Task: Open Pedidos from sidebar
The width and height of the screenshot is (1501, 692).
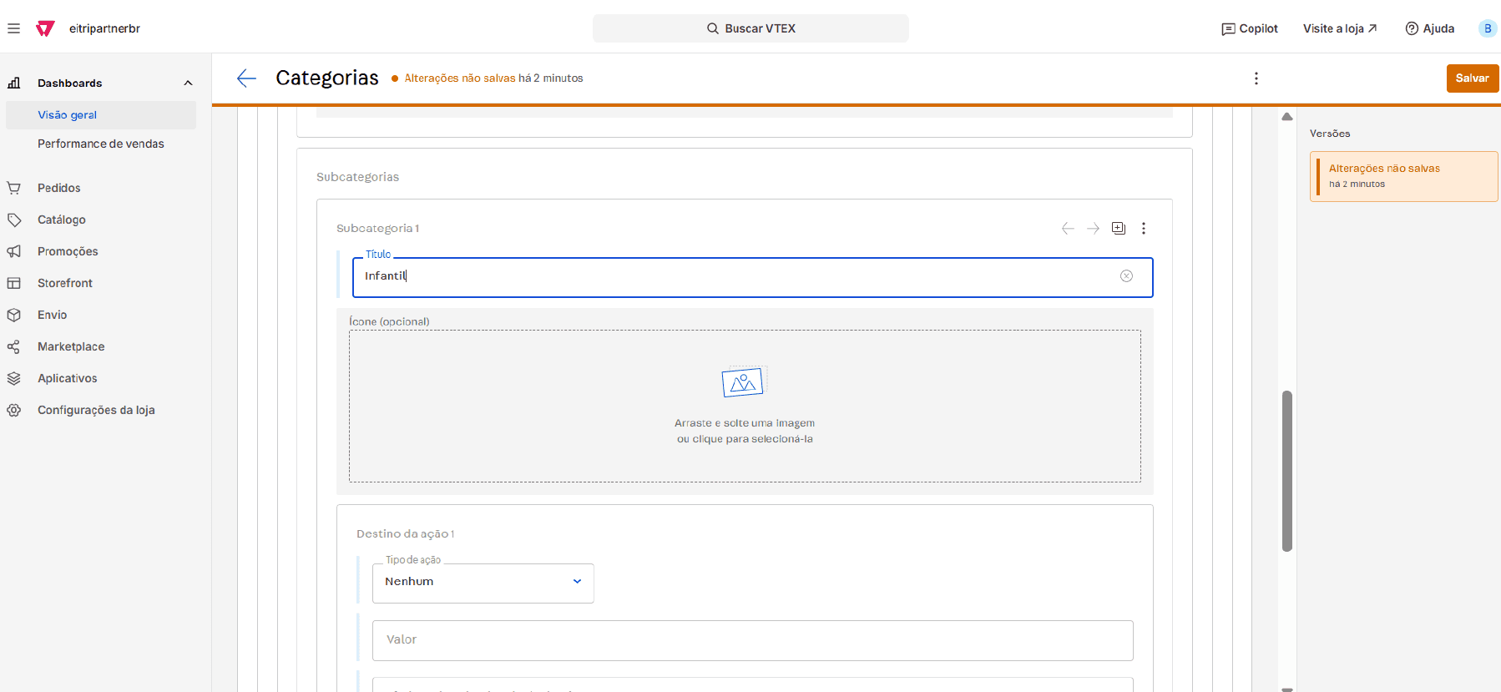Action: [58, 188]
